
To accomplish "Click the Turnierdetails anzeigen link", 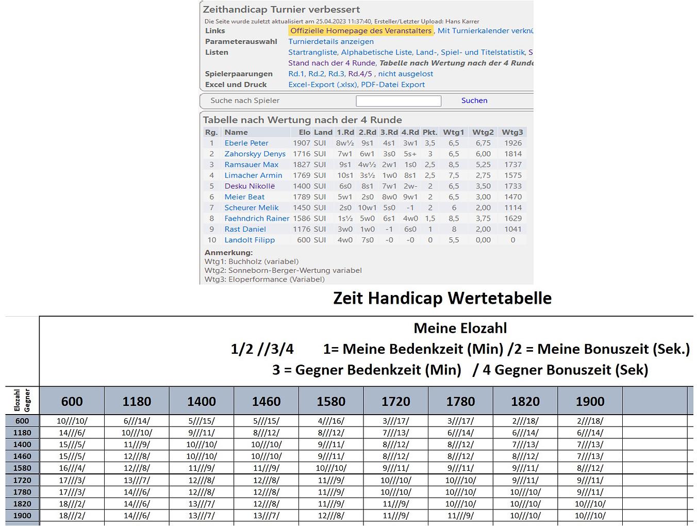I will point(331,42).
